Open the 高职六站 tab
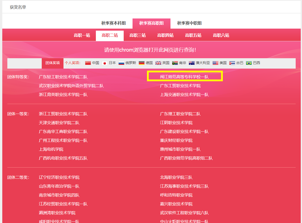The height and width of the screenshot is (223, 302). pos(221,35)
